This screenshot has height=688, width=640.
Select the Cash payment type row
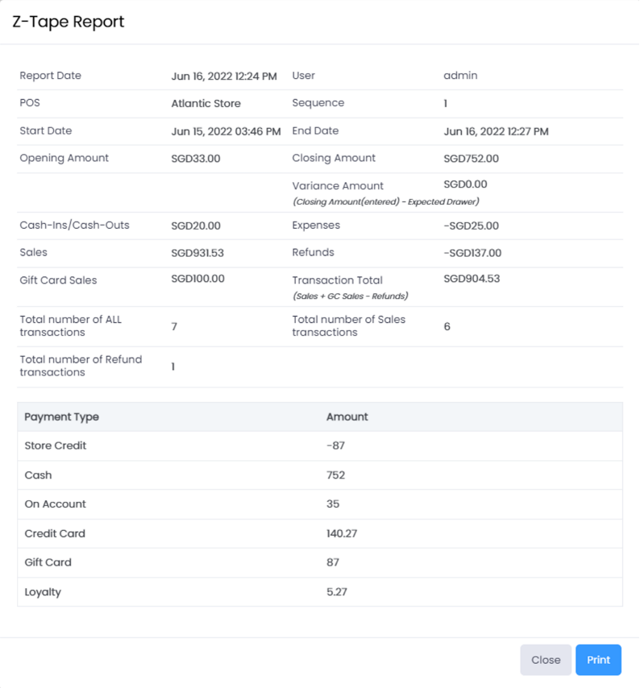click(x=39, y=475)
